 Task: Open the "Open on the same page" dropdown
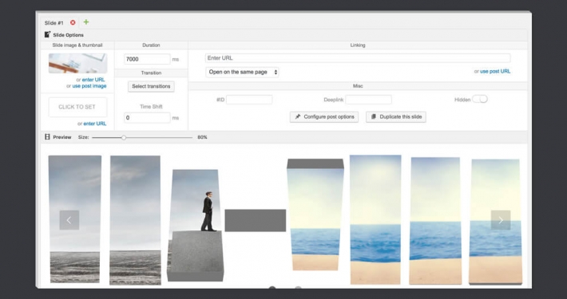242,72
